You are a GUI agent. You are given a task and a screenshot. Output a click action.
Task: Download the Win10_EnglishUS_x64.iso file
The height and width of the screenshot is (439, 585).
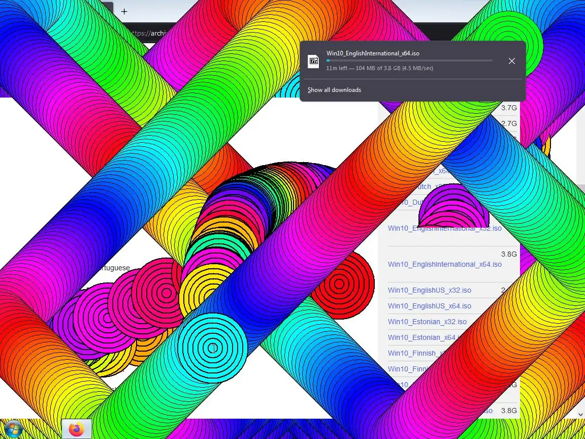[x=430, y=306]
